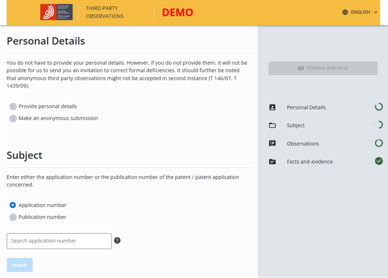Viewport: 388px width, 278px height.
Task: Click the Search application number field
Action: (x=59, y=241)
